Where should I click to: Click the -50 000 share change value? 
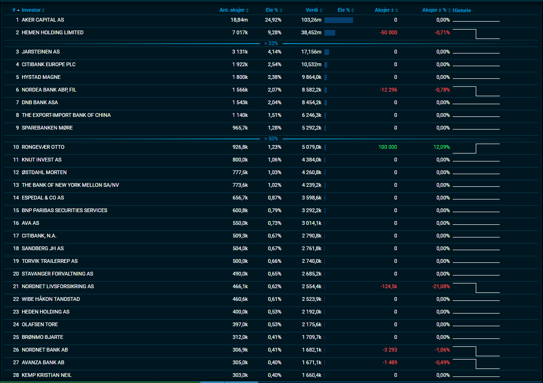[x=388, y=32]
